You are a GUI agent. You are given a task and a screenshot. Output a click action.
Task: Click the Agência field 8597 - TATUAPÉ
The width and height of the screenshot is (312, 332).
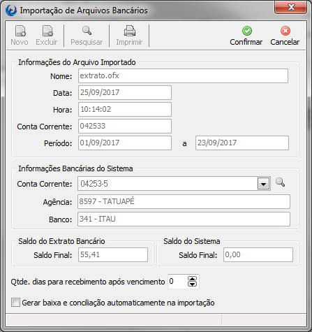(x=184, y=202)
